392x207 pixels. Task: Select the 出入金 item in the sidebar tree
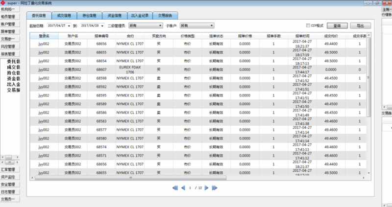pos(13,84)
